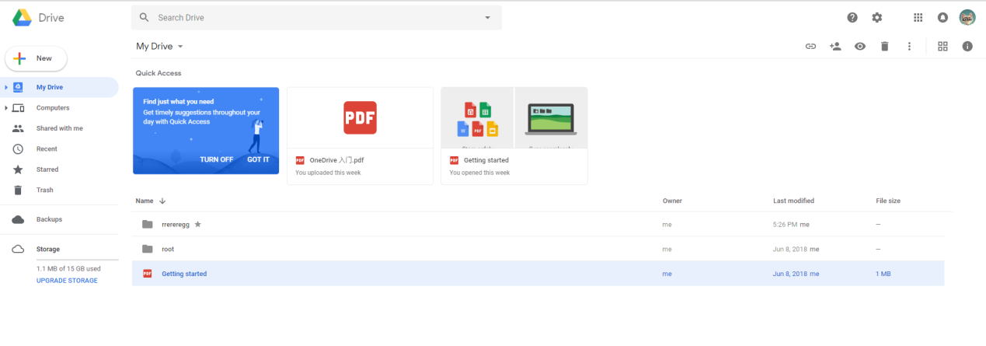
Task: Open the more actions three-dot menu
Action: click(909, 47)
